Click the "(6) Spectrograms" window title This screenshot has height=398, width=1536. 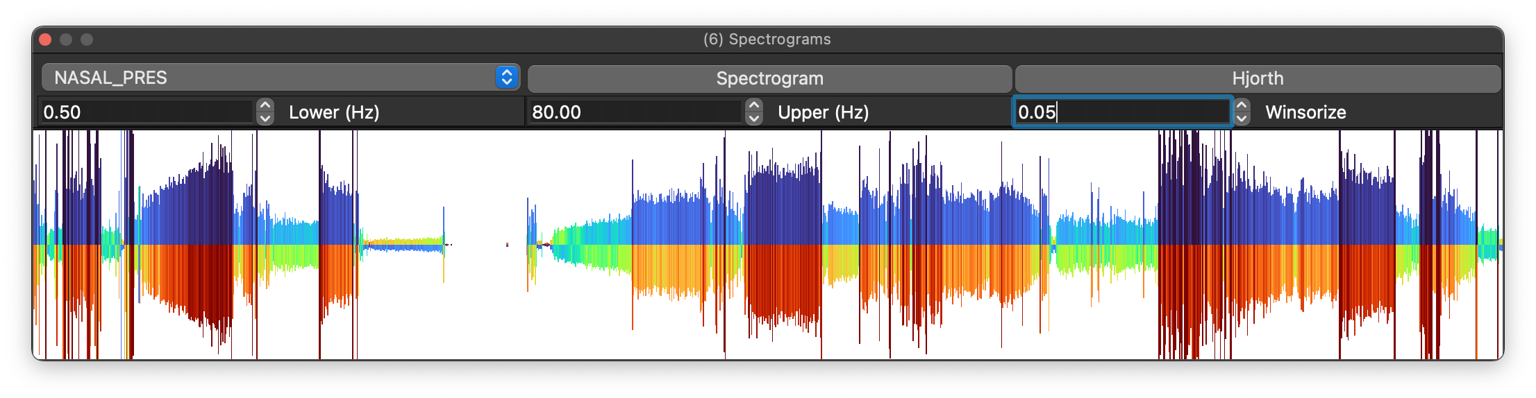tap(767, 40)
